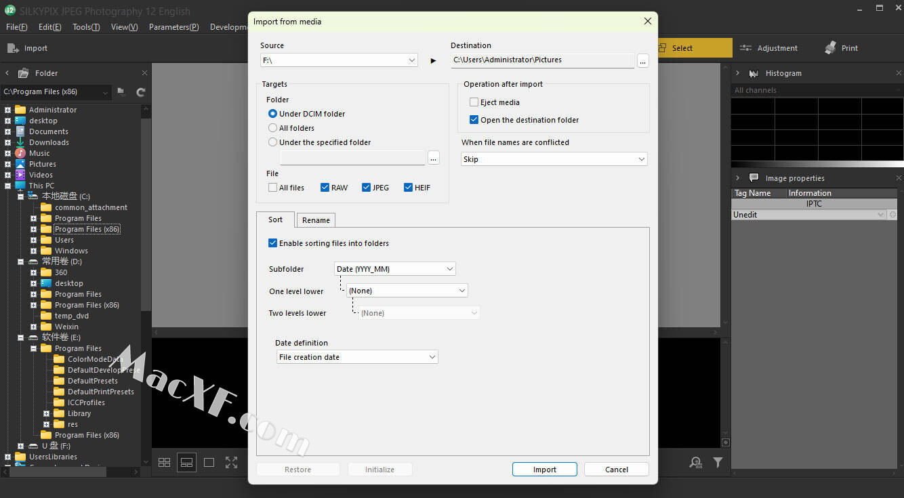
Task: Enable the Eject media checkbox
Action: pos(474,102)
